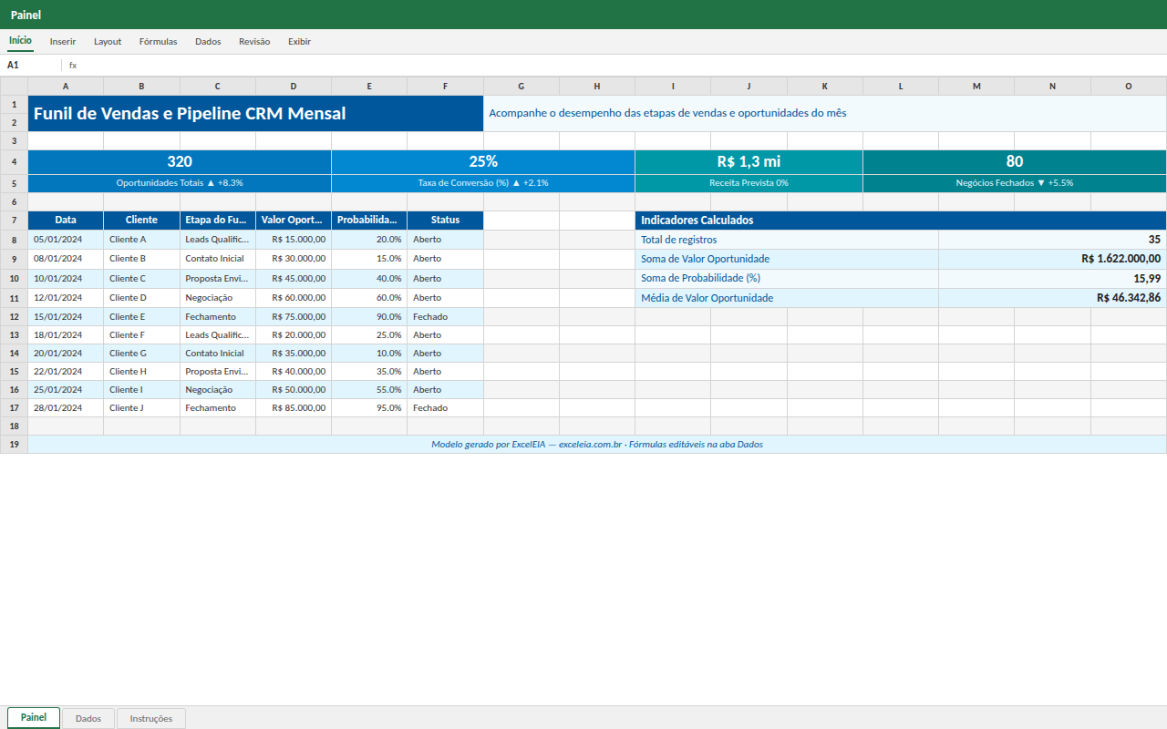Click the Valor Oport... header cell
This screenshot has height=729, width=1167.
point(294,221)
